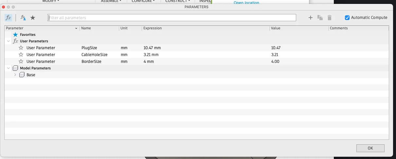The image size is (396, 159).
Task: Toggle favorite star for CableHoleSize
Action: pyautogui.click(x=21, y=55)
